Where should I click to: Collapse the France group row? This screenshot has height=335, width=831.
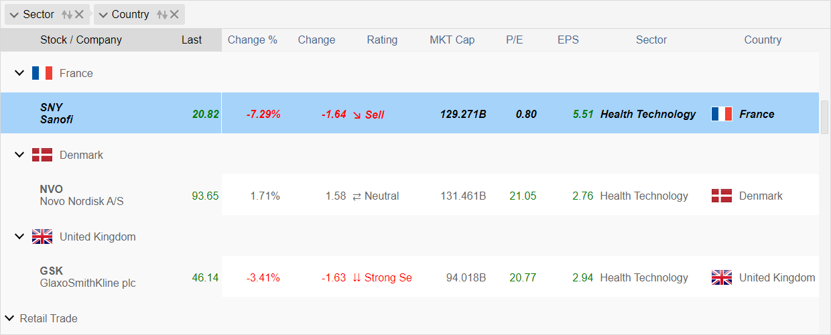click(x=19, y=73)
